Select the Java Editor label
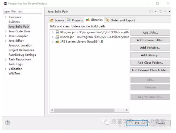Viewport: 176px width, 133px height. (x=16, y=41)
